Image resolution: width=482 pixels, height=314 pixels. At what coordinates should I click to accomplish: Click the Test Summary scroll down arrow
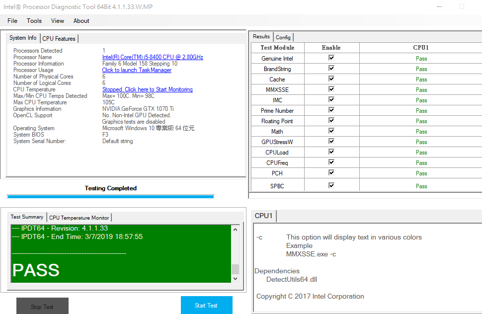[235, 279]
